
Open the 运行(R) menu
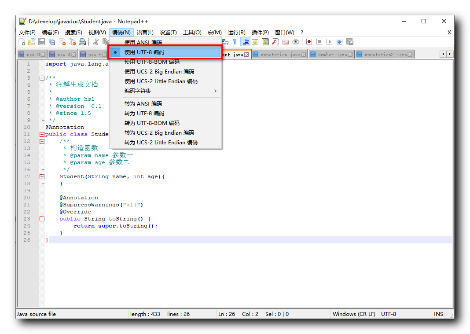236,33
